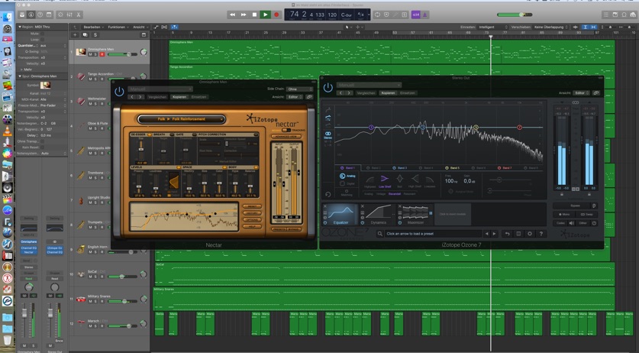Click the Fast Forward transport button
639x353 pixels.
pos(244,15)
